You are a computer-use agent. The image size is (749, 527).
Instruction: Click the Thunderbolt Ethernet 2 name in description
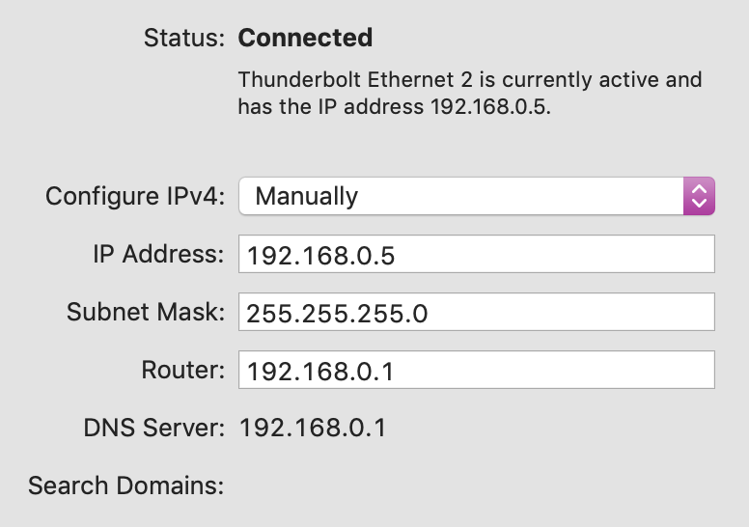pyautogui.click(x=355, y=80)
